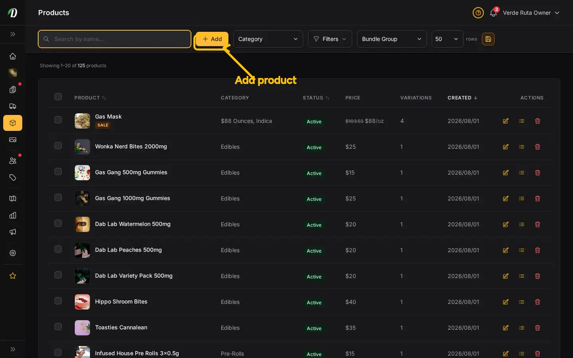Click the Add product button
573x358 pixels.
[x=212, y=39]
